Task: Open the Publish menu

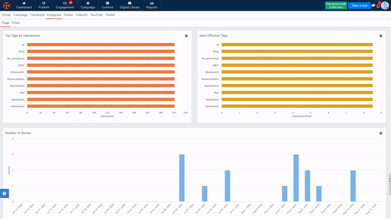Action: [43, 5]
